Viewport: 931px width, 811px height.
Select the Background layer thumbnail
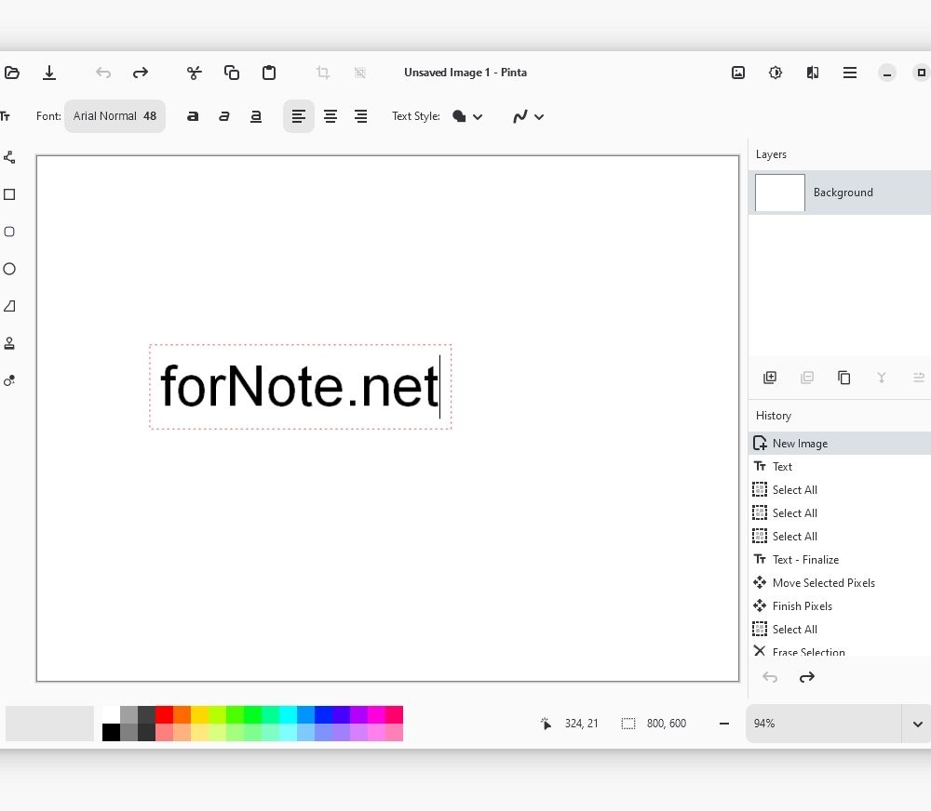coord(779,193)
